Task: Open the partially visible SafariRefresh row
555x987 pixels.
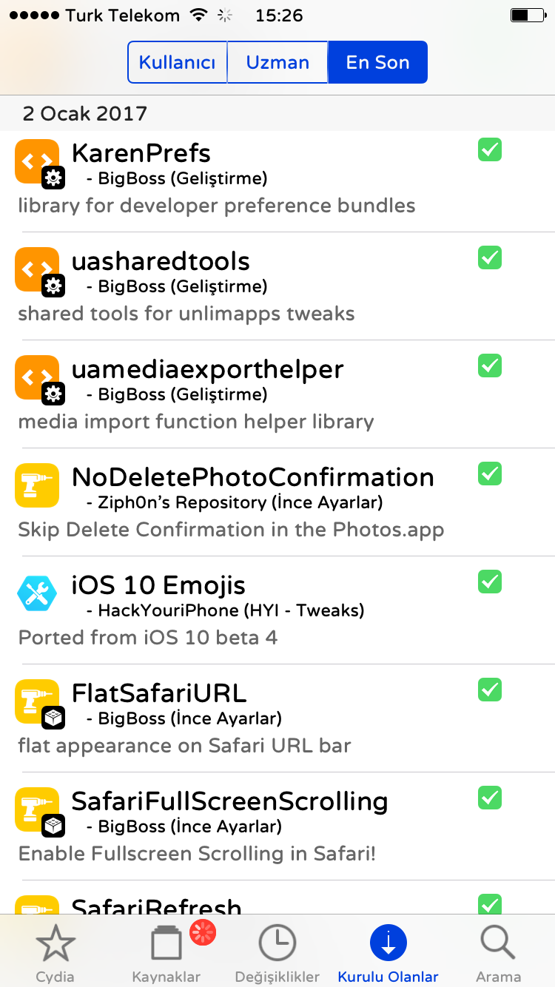Action: click(277, 897)
